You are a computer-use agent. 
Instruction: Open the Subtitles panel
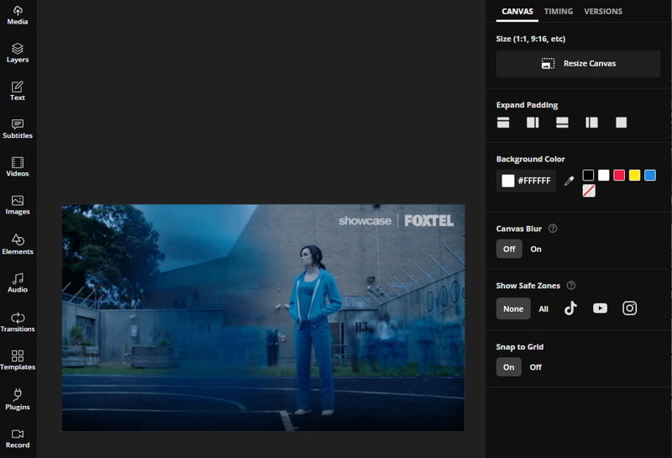click(18, 129)
